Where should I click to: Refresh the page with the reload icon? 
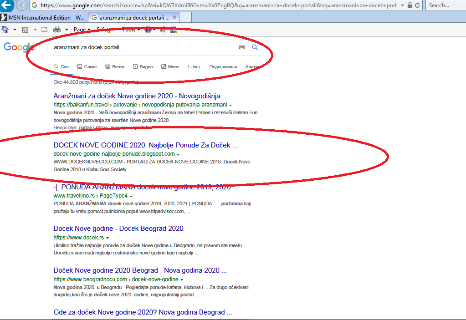click(417, 5)
